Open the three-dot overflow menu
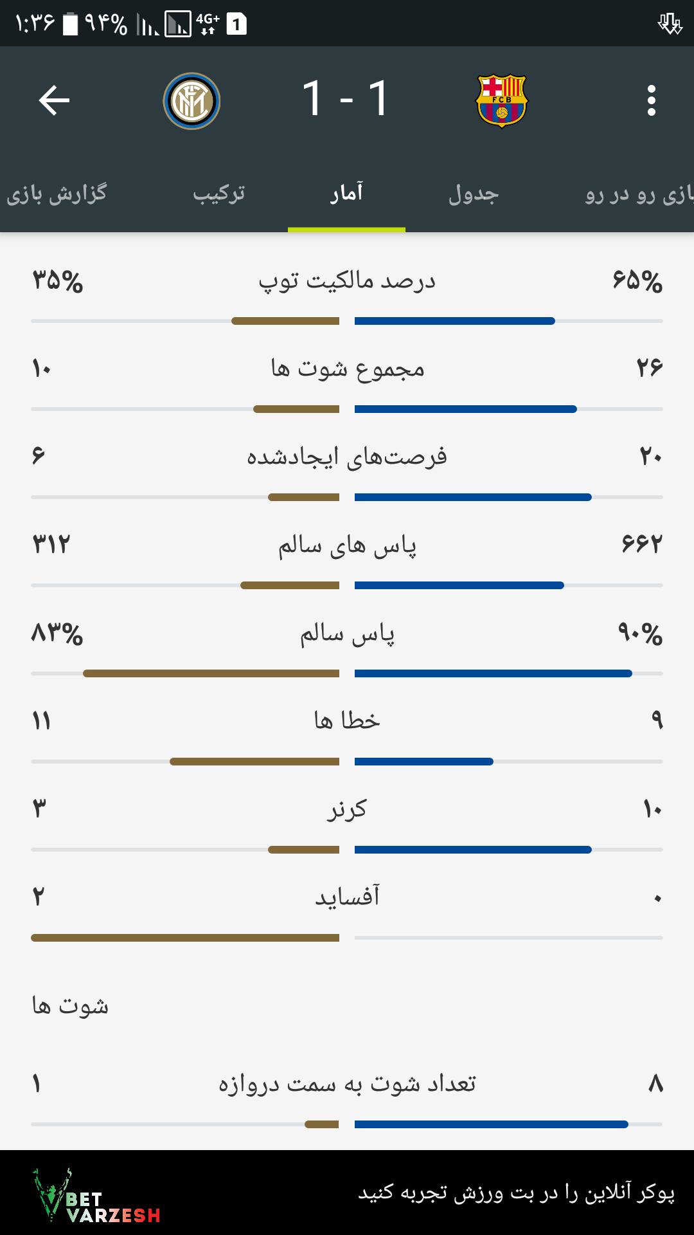This screenshot has height=1235, width=694. click(x=652, y=100)
